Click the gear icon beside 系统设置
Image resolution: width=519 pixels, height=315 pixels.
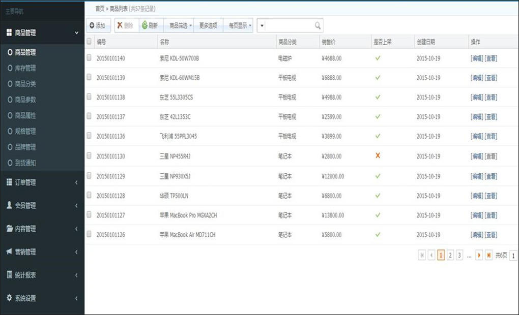[9, 298]
